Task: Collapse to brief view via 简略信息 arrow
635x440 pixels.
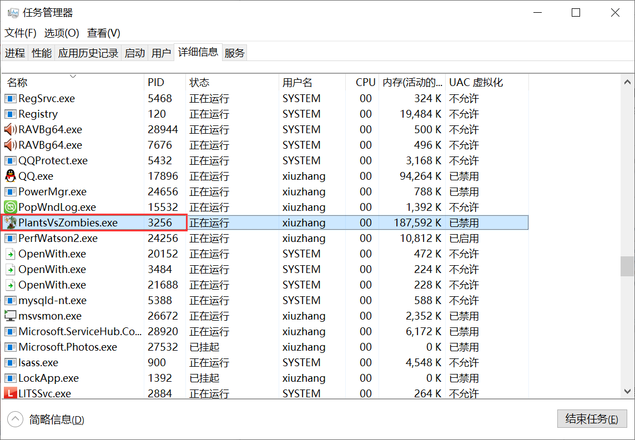Action: (16, 419)
